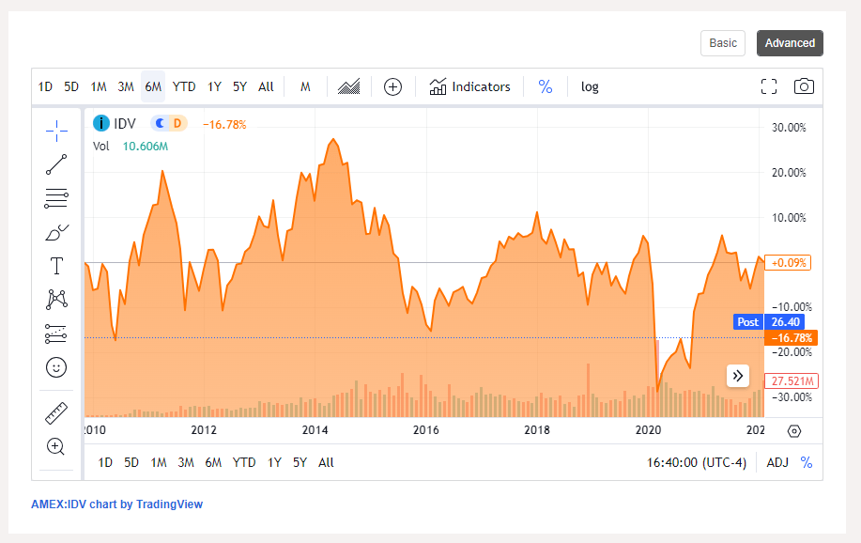Select the text annotation tool

click(56, 266)
